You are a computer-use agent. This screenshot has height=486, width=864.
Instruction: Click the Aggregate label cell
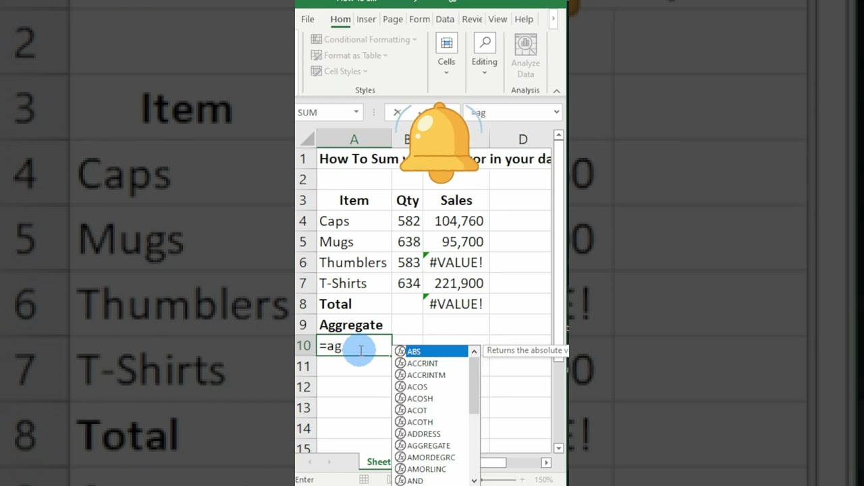tap(354, 325)
